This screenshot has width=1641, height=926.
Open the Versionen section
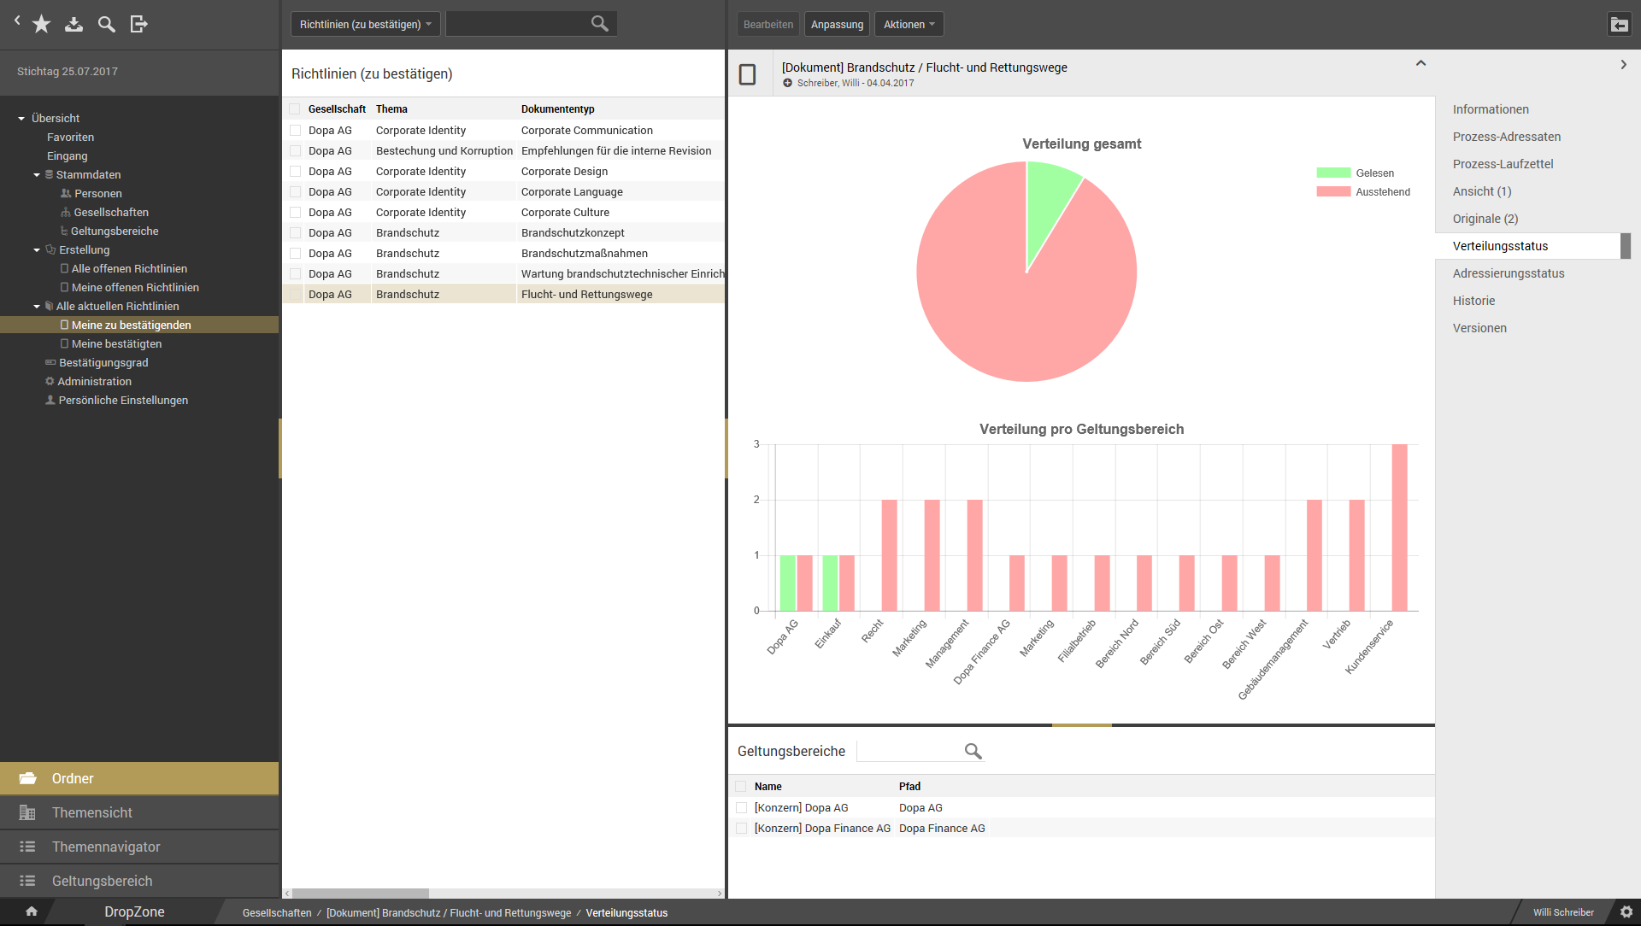(x=1479, y=328)
